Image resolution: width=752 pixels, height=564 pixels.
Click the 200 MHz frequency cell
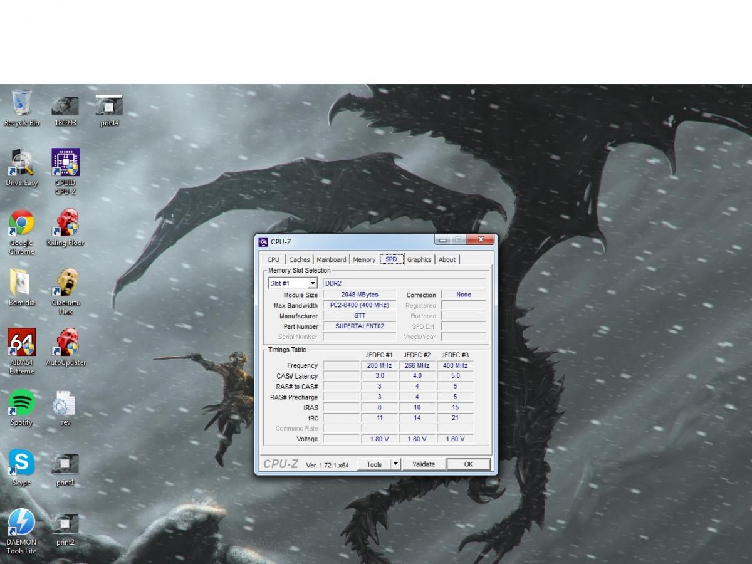380,365
